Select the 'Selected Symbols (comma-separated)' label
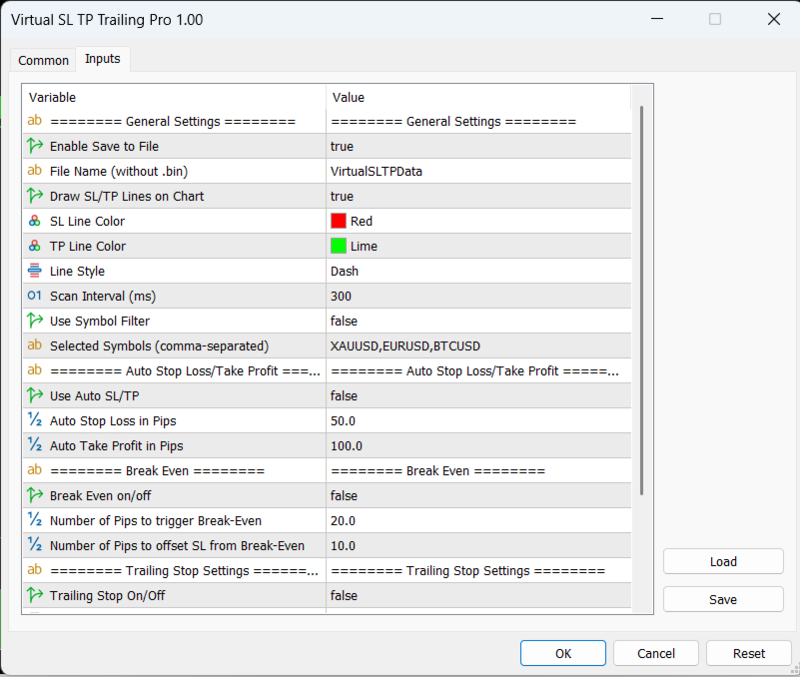Viewport: 800px width, 677px height. (x=159, y=345)
